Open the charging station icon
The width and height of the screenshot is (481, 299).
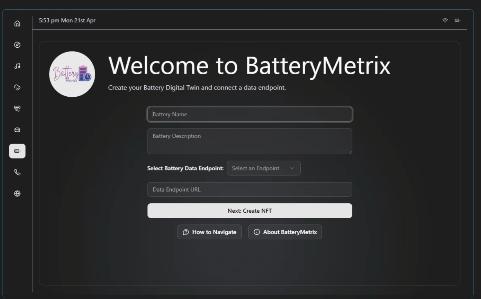tap(17, 108)
